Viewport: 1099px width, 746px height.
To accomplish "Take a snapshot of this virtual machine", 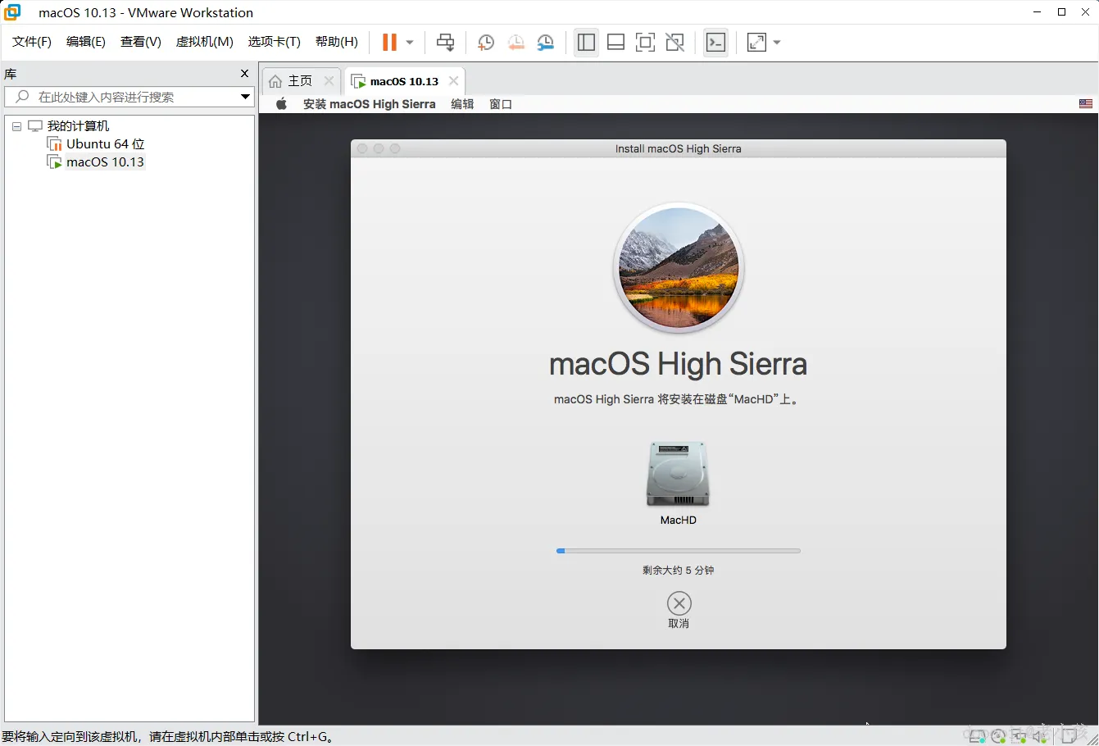I will pos(486,43).
